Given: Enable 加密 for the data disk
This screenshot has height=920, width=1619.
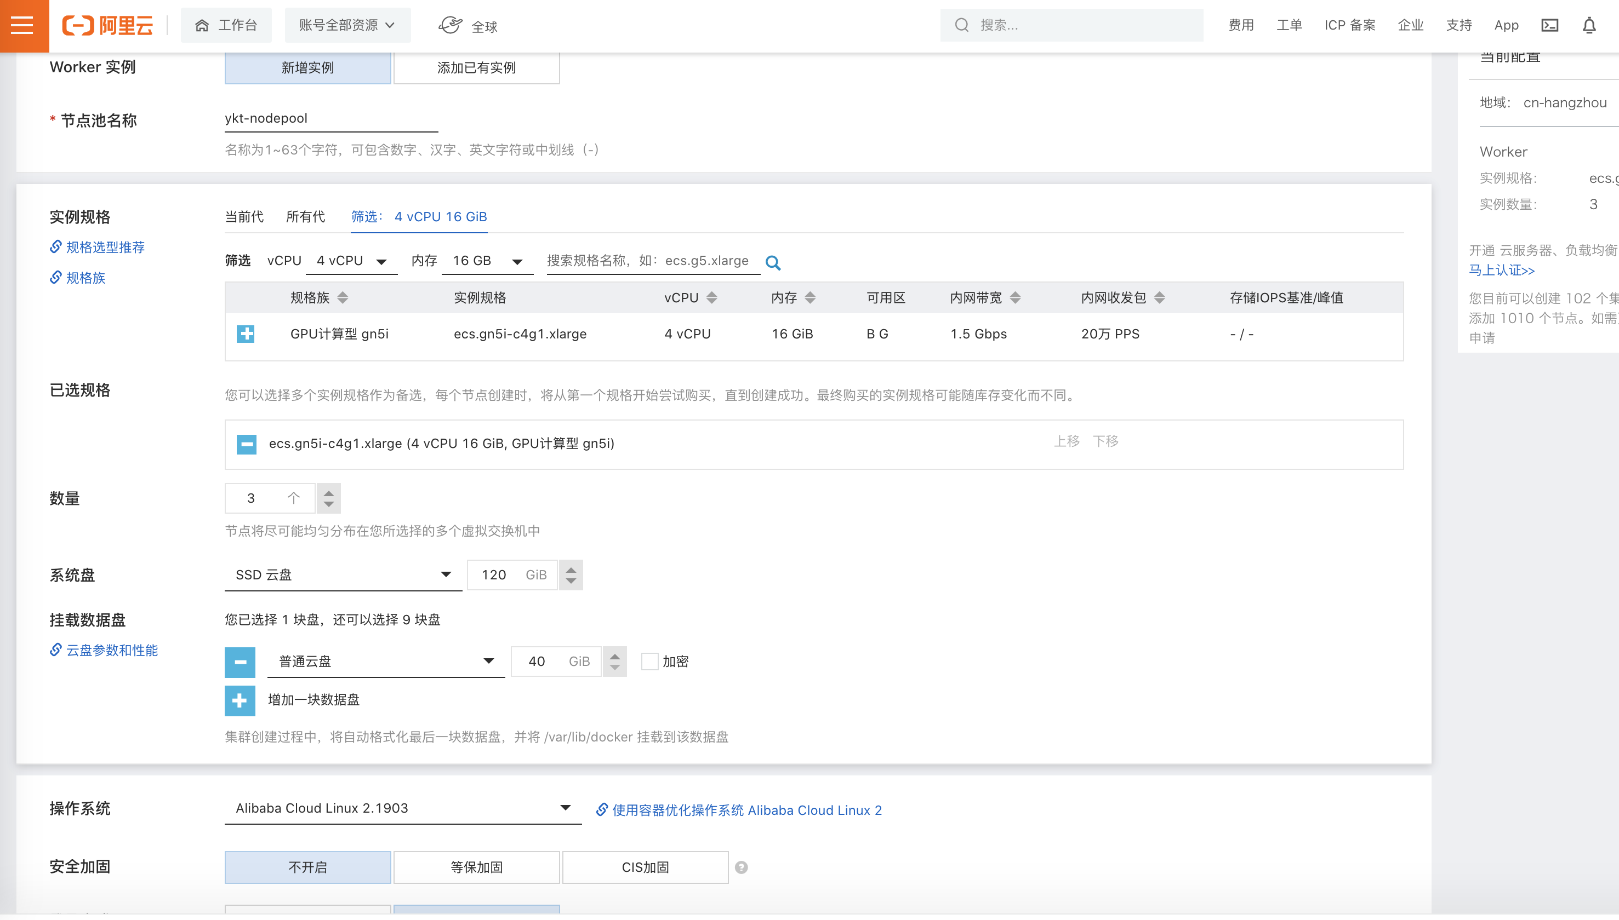Looking at the screenshot, I should click(x=650, y=662).
